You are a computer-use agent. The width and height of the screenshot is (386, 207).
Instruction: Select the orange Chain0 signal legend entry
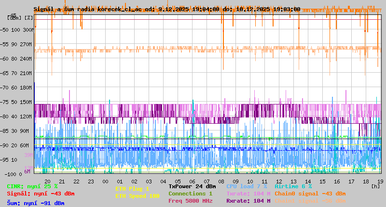coord(310,194)
